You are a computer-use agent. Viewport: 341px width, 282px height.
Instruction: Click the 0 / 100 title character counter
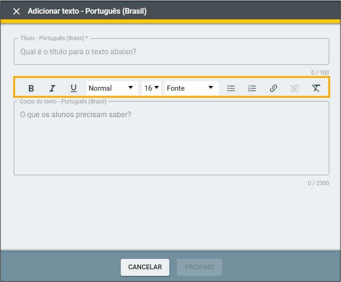tap(320, 72)
